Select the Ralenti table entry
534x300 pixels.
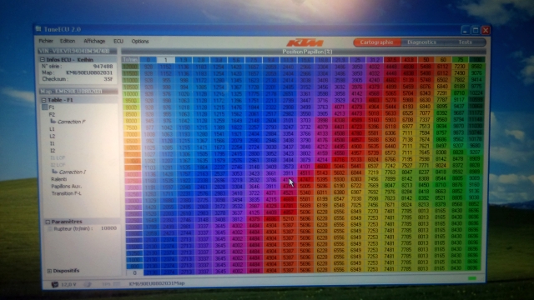coord(59,179)
